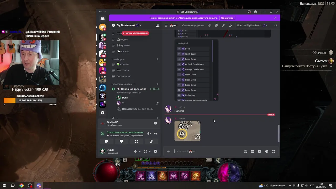Select the server with 212 badge
The height and width of the screenshot is (189, 336).
[x=103, y=70]
